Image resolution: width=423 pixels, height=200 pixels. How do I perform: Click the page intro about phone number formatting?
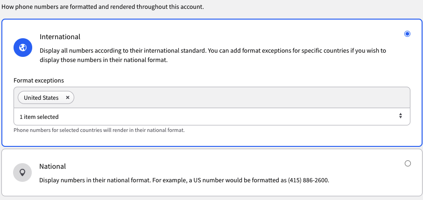[103, 7]
